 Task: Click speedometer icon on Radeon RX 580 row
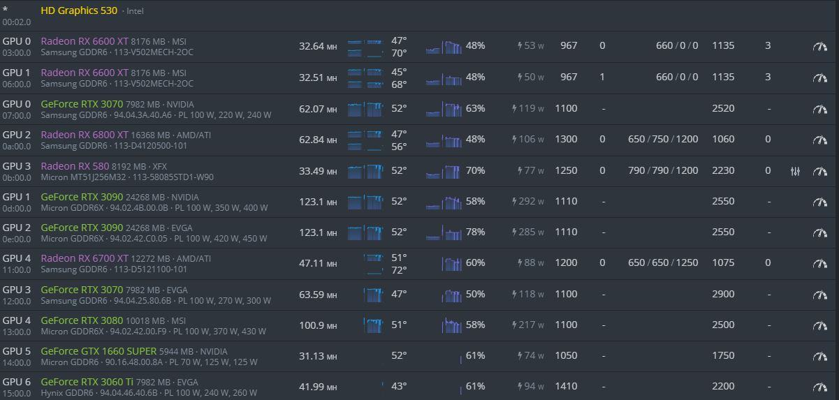(819, 171)
